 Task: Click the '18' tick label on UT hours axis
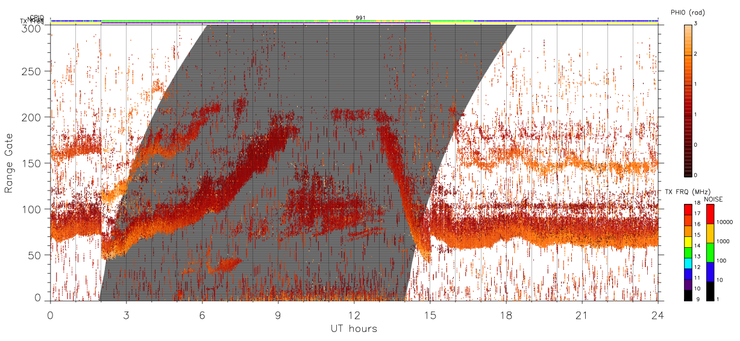pos(506,315)
